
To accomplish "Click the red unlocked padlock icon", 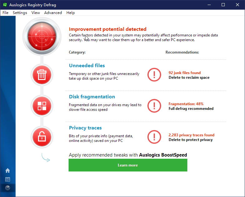I will pos(42,137).
